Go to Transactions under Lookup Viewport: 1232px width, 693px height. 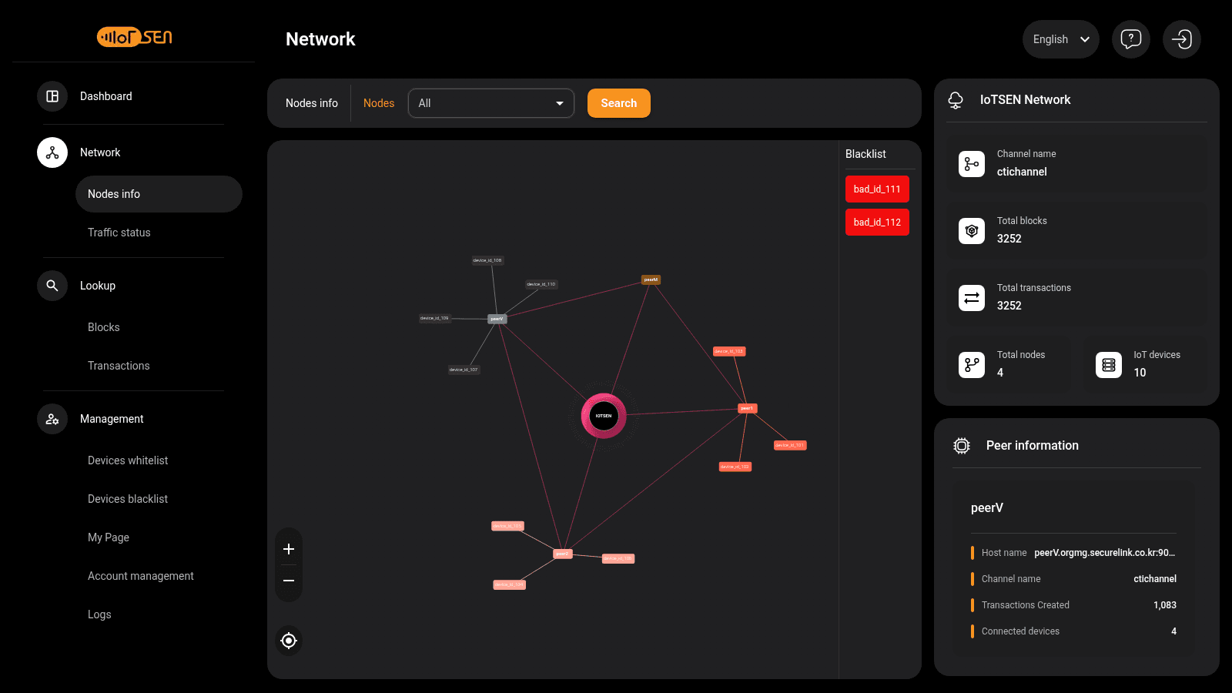tap(119, 366)
